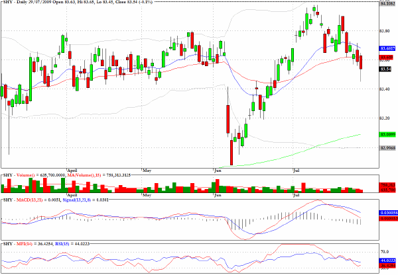Viewport: 398px width, 275px height.
Task: Click the RSI(15) = 44.0223 header text
Action: pyautogui.click(x=72, y=244)
